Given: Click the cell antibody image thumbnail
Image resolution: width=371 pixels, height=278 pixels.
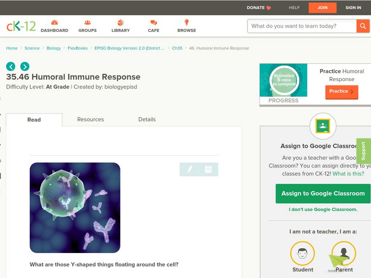Looking at the screenshot, I should (75, 208).
